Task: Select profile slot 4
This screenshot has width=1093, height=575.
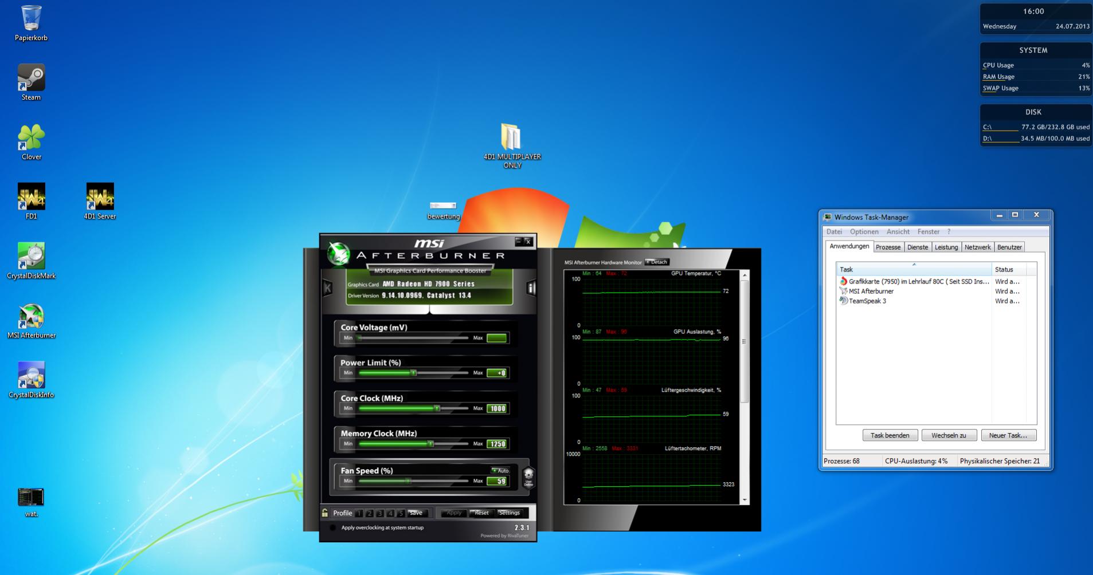Action: click(x=390, y=513)
